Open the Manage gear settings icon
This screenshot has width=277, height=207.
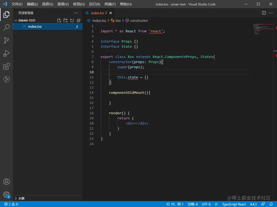[6, 195]
